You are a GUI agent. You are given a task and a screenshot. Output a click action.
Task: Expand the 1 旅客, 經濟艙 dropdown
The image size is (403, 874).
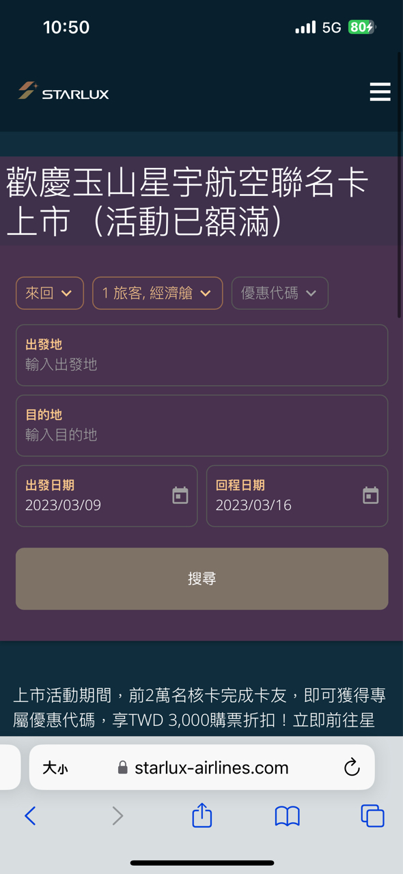[x=158, y=293]
